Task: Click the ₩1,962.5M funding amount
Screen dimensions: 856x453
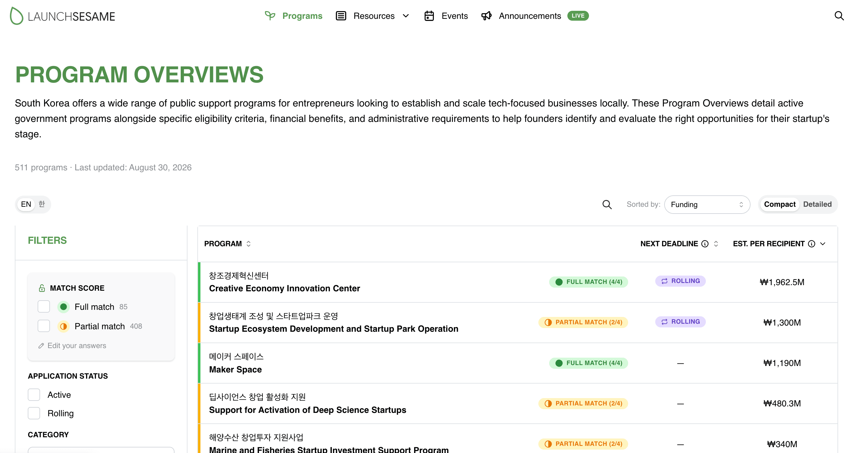Action: [x=782, y=282]
